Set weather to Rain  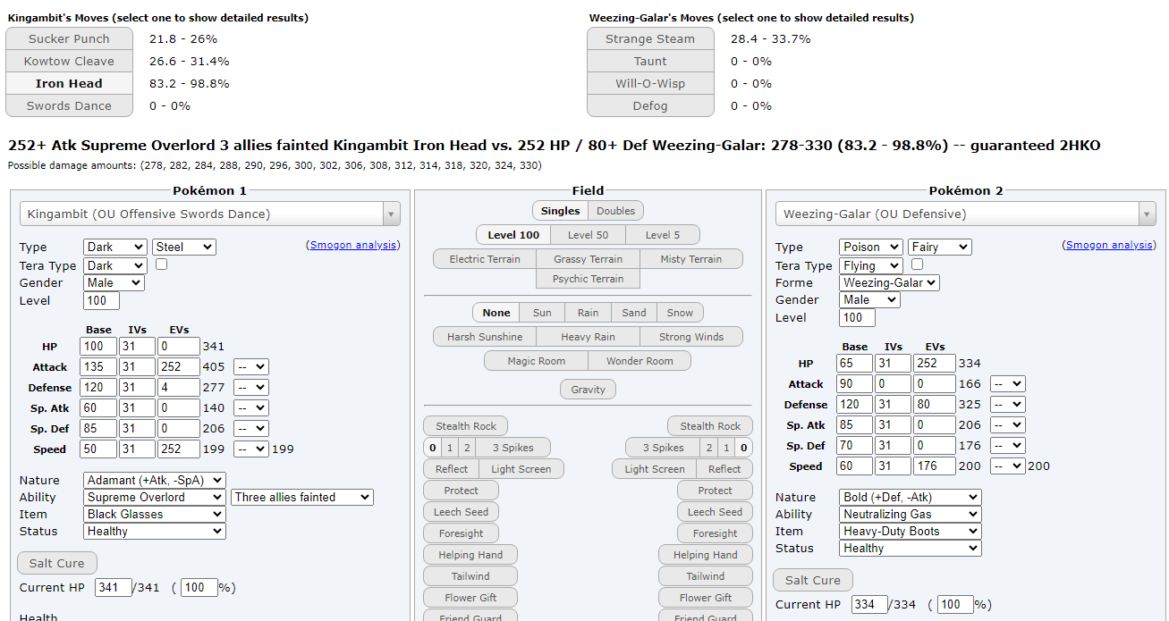point(588,313)
